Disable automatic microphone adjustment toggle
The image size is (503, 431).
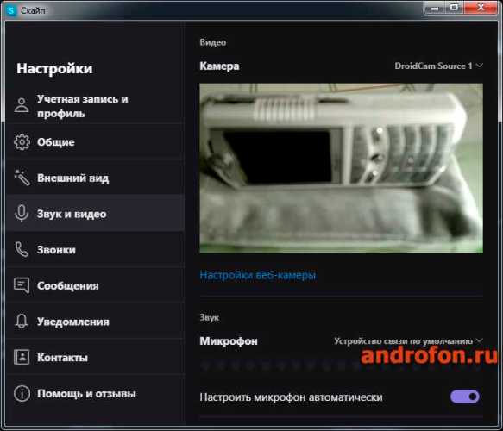pos(465,397)
